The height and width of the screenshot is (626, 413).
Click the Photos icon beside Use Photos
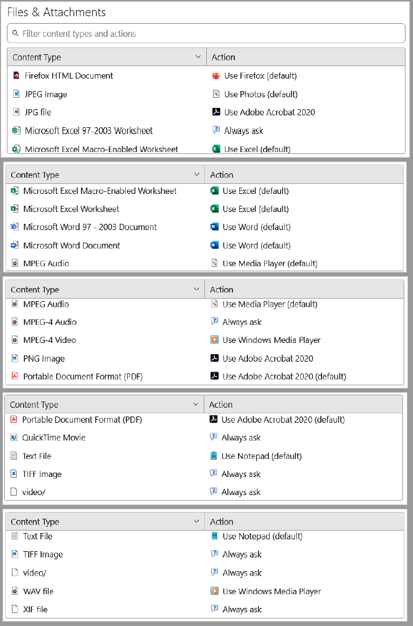point(216,94)
